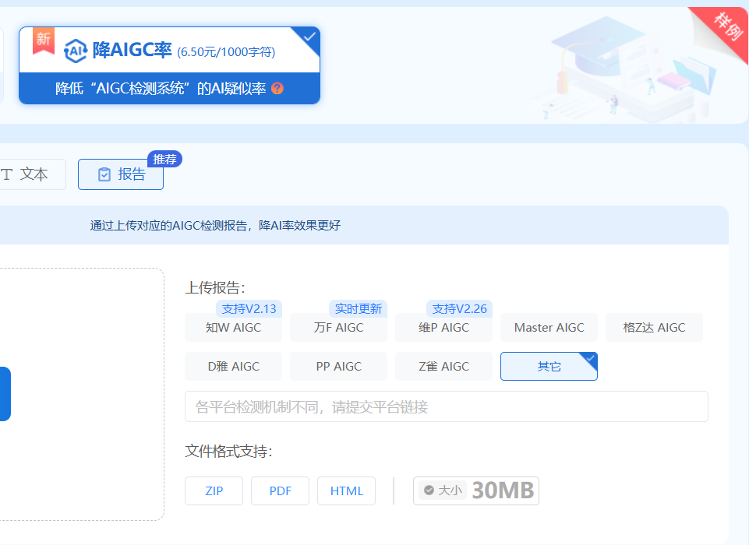Click the platform link input field
This screenshot has height=545, width=749.
446,406
